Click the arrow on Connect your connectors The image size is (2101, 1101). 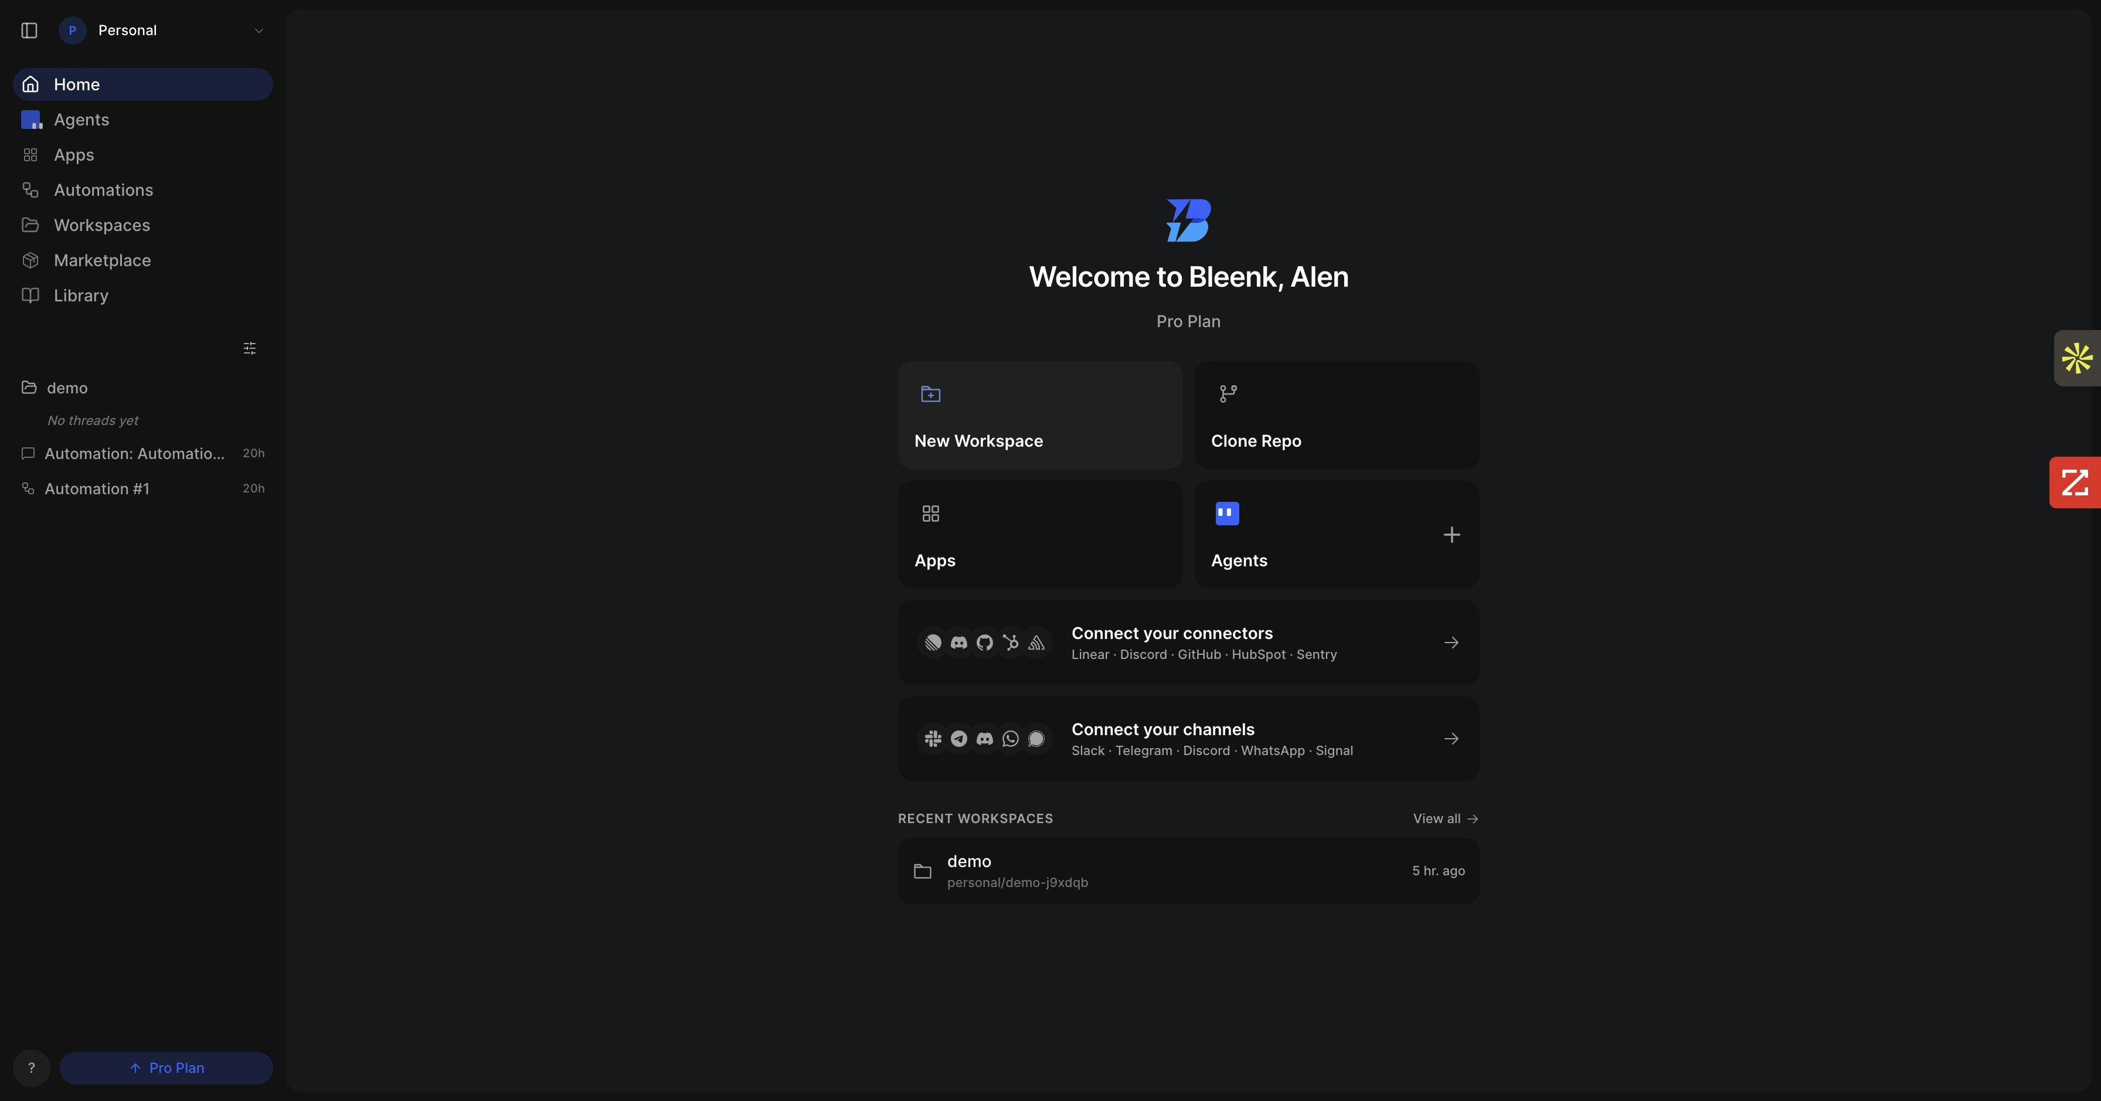[1451, 643]
